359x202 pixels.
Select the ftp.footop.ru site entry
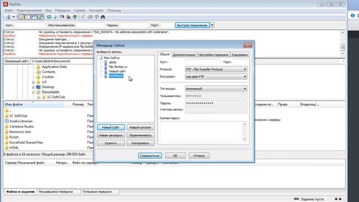tap(118, 67)
